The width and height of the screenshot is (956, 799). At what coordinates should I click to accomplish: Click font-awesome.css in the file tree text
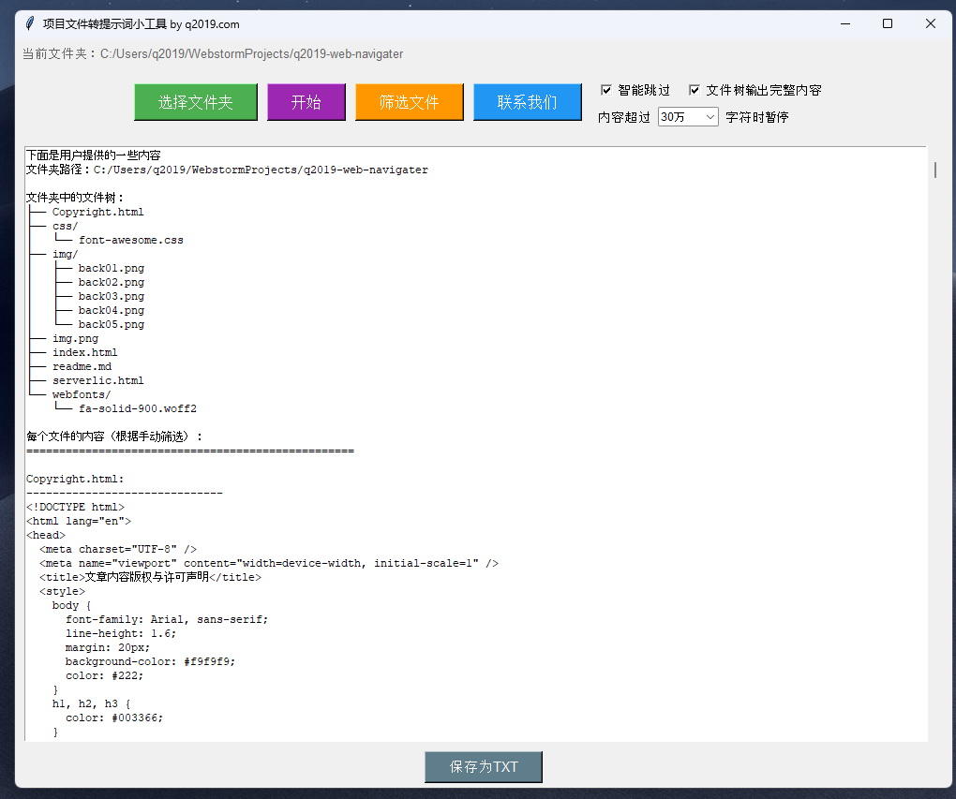(x=130, y=240)
